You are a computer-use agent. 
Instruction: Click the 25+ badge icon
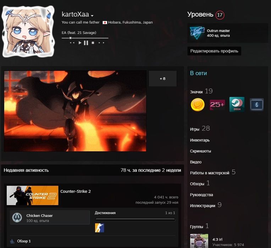tap(217, 105)
